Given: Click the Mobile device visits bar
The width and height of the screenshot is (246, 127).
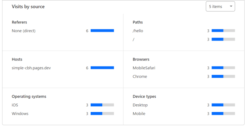Looking at the screenshot, I should point(223,114).
